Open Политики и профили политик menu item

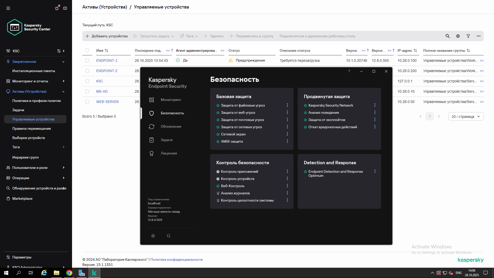tap(37, 101)
